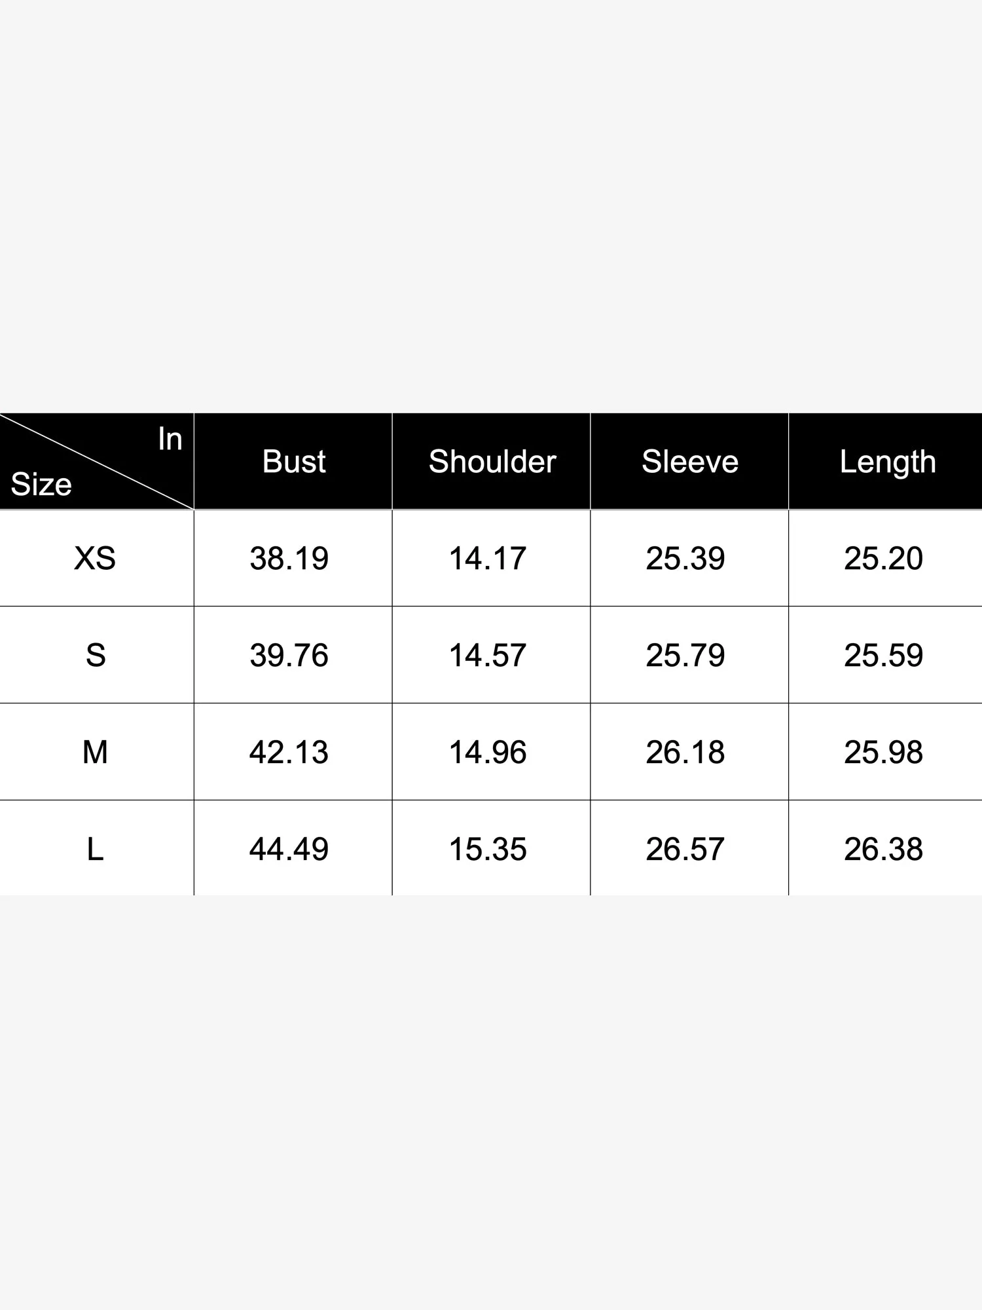Click the Sleeve column header
The image size is (982, 1310).
(690, 462)
